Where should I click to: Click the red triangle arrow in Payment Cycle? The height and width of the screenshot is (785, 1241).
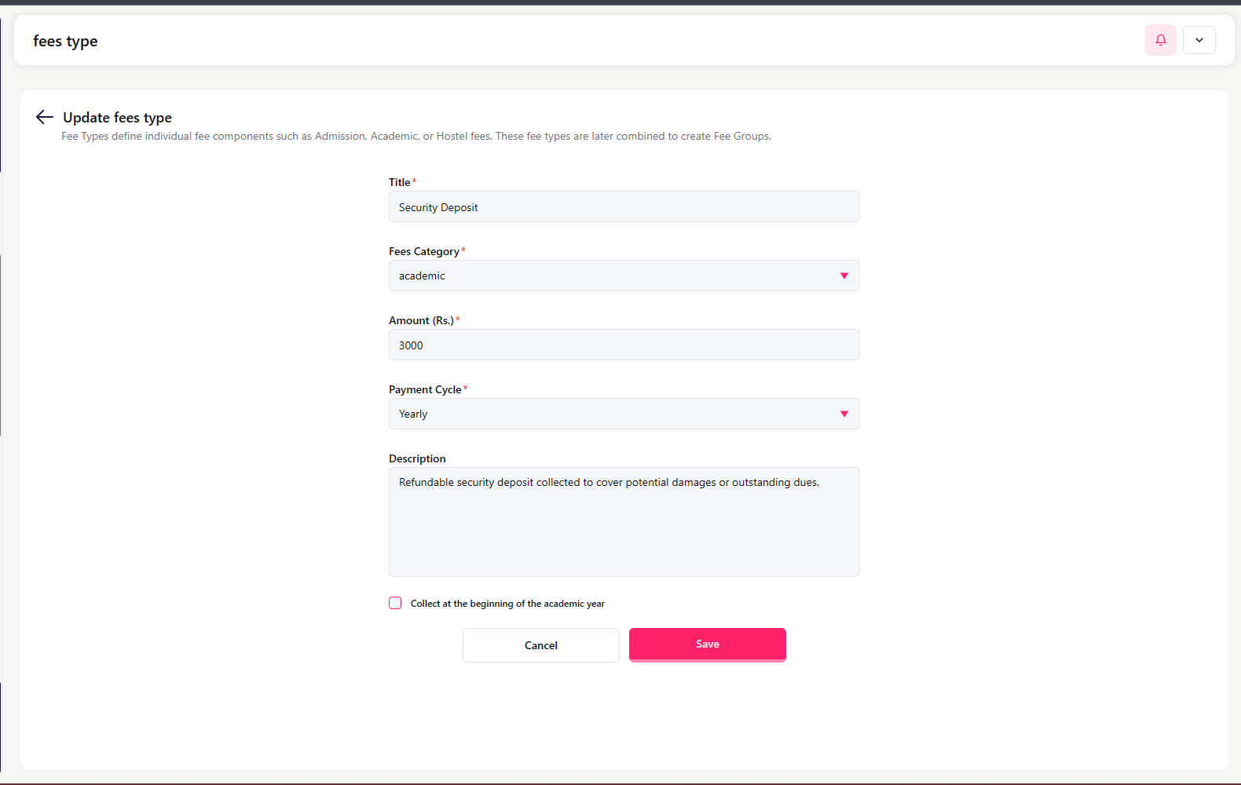844,414
